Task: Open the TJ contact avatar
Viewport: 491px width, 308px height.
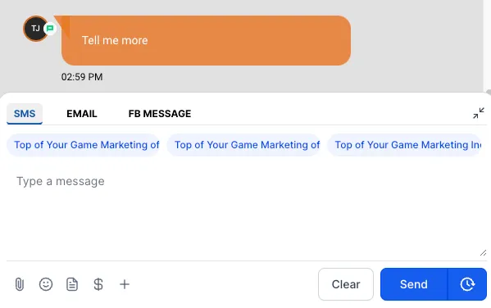Action: pyautogui.click(x=35, y=29)
